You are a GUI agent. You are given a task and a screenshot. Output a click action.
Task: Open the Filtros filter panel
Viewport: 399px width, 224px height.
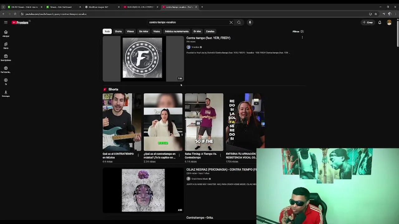(298, 31)
